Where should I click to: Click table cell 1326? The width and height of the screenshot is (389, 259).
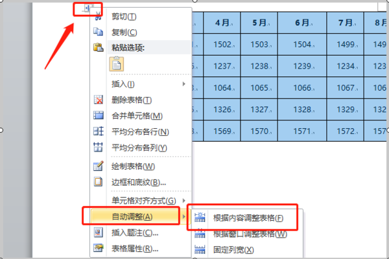[x=222, y=109]
